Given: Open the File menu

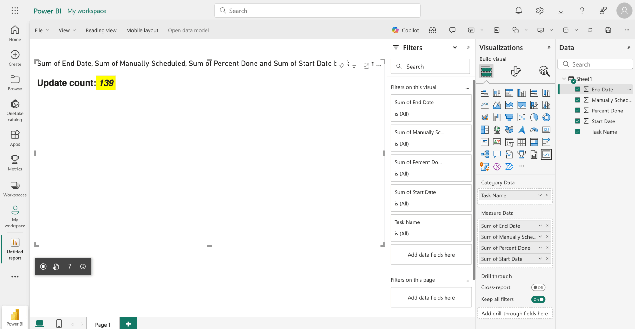Looking at the screenshot, I should coord(42,30).
